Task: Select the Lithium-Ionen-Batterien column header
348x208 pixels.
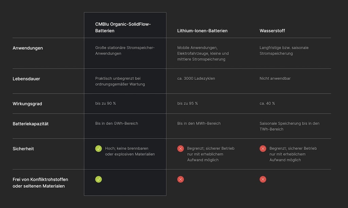Action: [202, 31]
